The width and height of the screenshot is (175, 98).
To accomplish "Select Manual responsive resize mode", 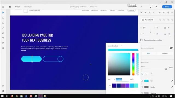I will (x=165, y=53).
